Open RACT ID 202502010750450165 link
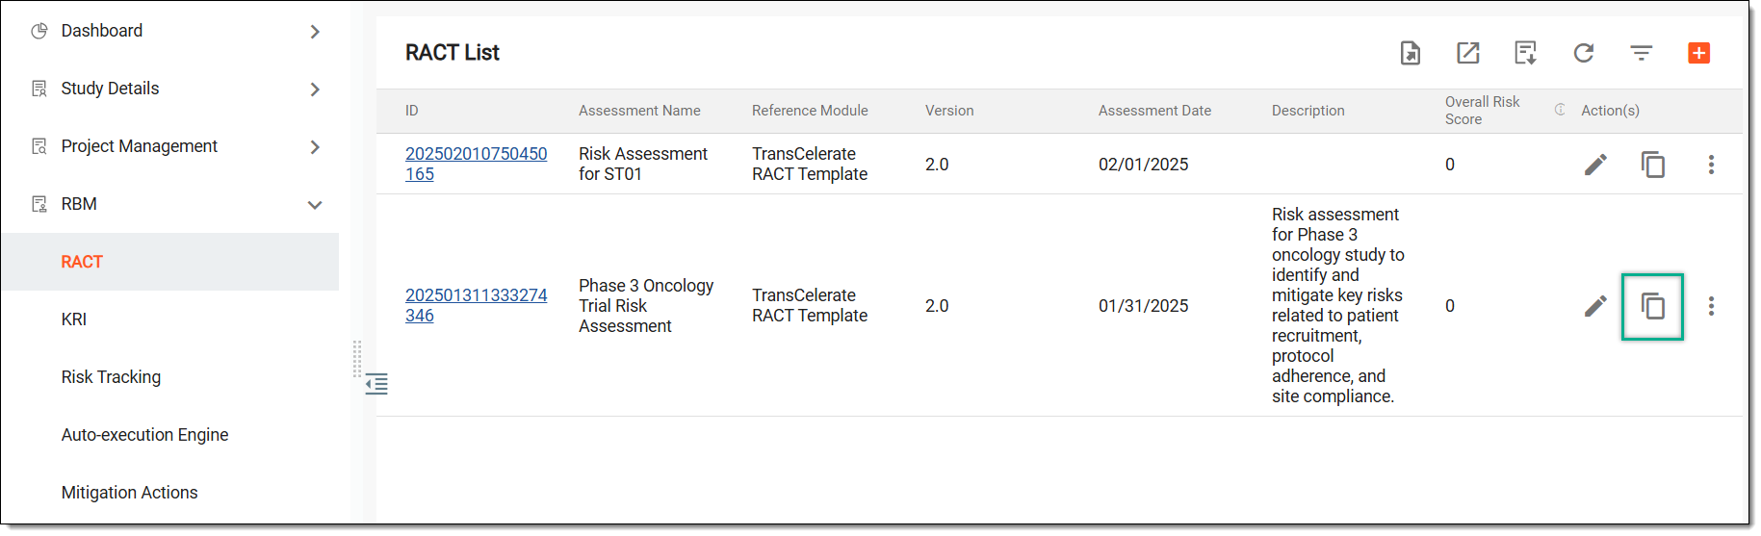Image resolution: width=1761 pixels, height=536 pixels. [476, 164]
